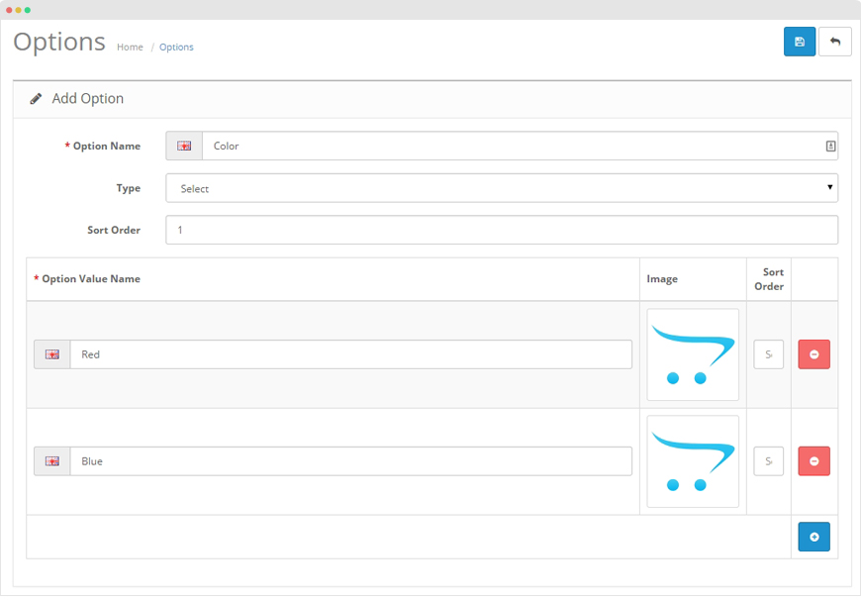The width and height of the screenshot is (861, 600).
Task: Click the sort order box in Red row
Action: pos(769,354)
